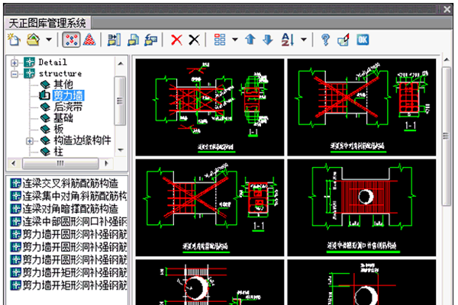Select the 基础 category

(63, 118)
